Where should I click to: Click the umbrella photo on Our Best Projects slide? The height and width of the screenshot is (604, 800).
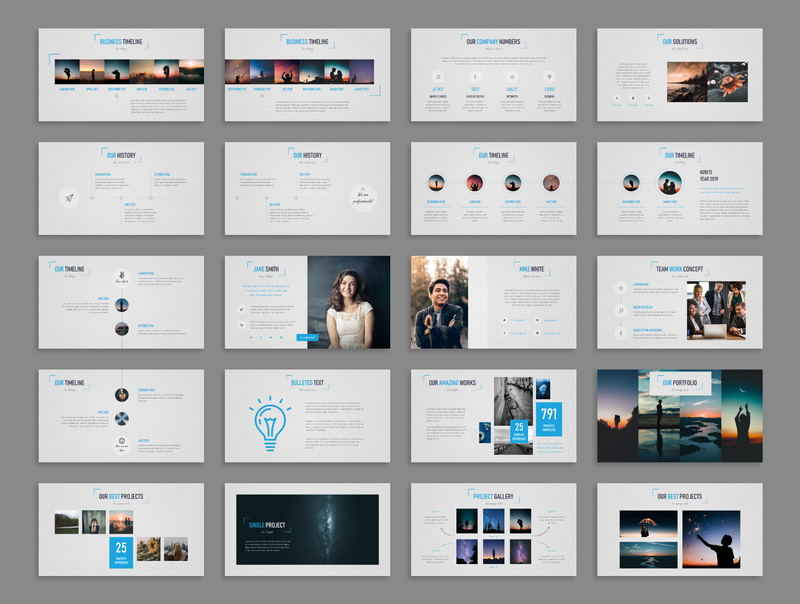pos(648,524)
